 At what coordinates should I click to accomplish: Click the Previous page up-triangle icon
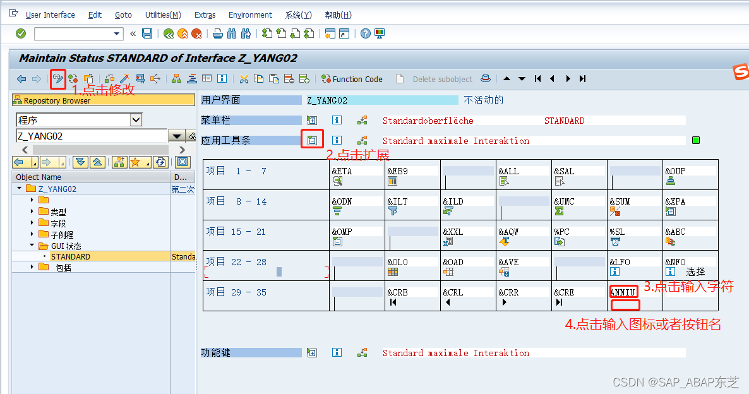pyautogui.click(x=507, y=79)
